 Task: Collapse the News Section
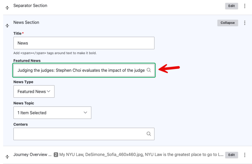(x=227, y=23)
